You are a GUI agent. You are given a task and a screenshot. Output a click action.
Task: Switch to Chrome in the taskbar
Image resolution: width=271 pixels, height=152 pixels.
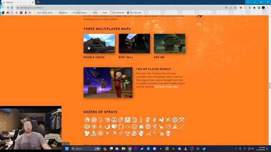(130, 149)
